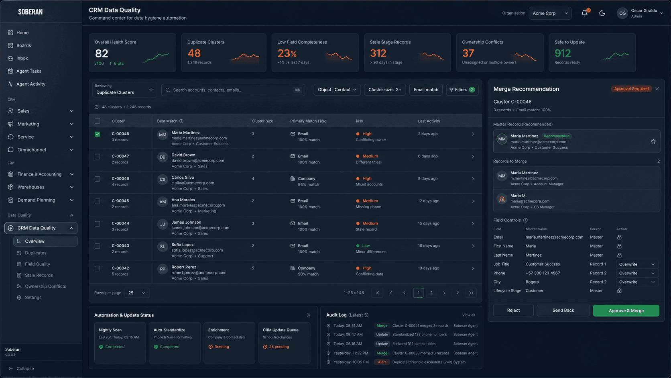Click Filters button
This screenshot has height=378, width=671.
[462, 90]
